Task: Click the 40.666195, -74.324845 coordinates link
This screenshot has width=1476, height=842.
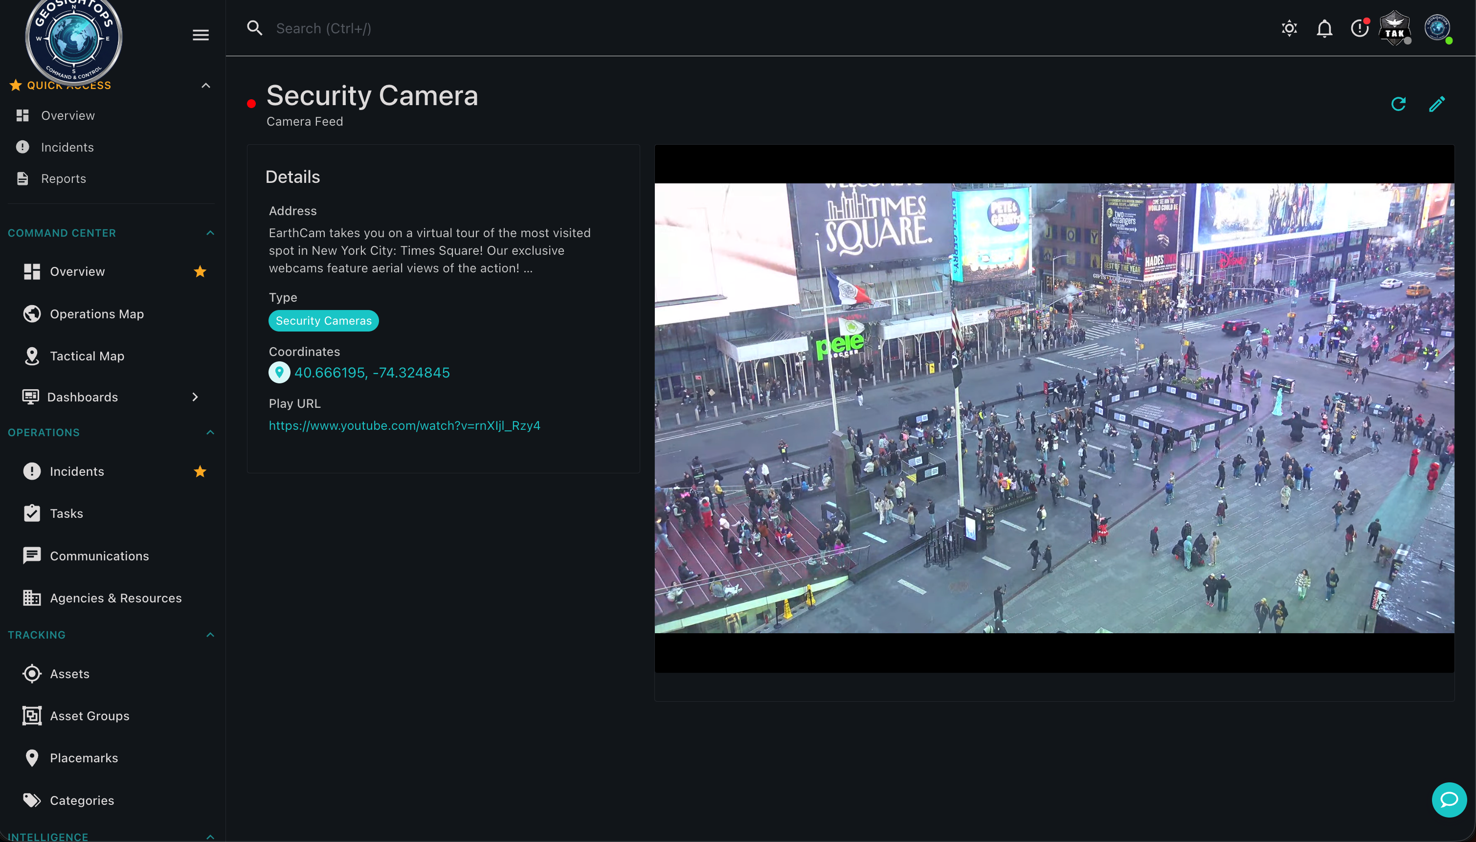Action: pyautogui.click(x=372, y=373)
